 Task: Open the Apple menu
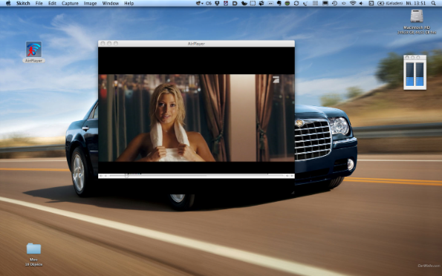coord(8,4)
